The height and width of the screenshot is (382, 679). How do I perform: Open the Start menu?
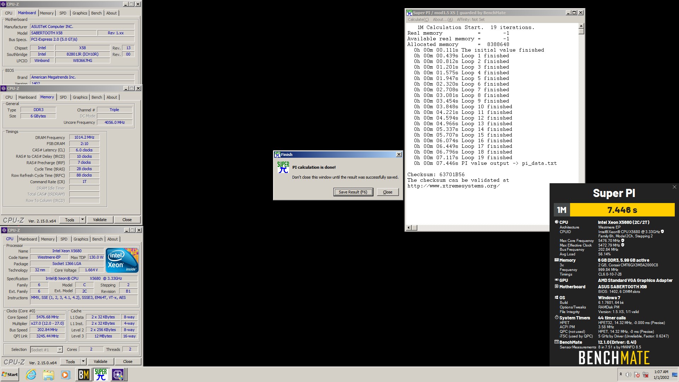(x=10, y=375)
